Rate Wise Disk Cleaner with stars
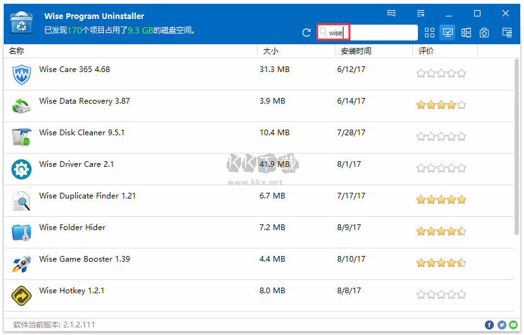Viewport: 524px width, 335px height. (441, 137)
